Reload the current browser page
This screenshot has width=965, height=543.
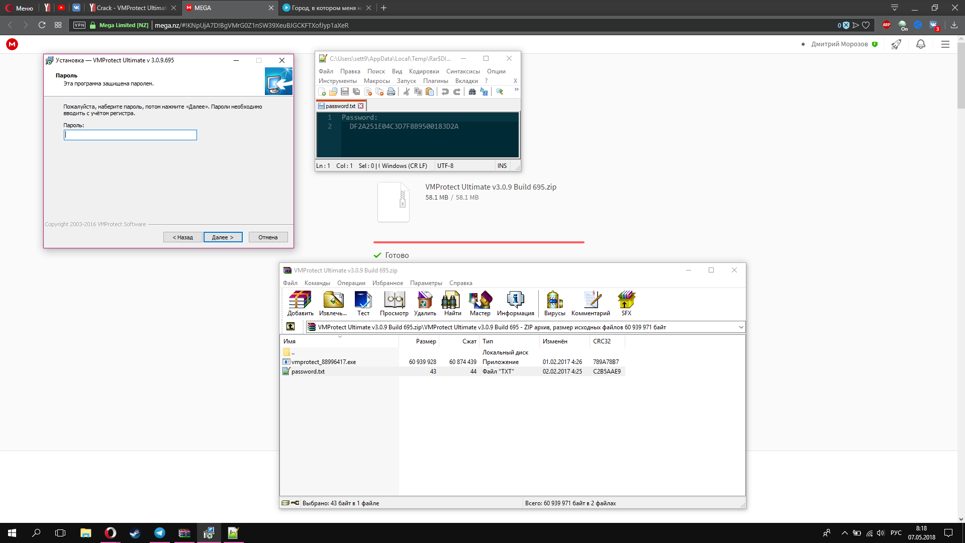click(42, 25)
